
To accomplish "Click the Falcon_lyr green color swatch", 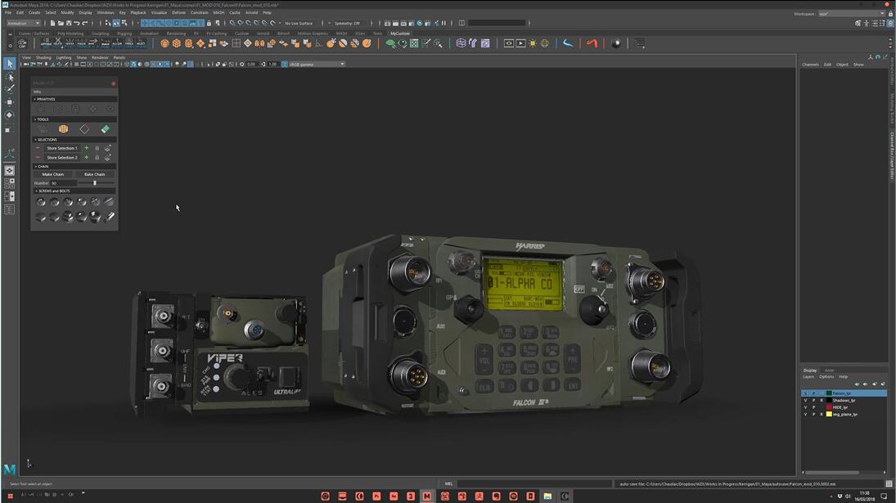I will point(829,393).
